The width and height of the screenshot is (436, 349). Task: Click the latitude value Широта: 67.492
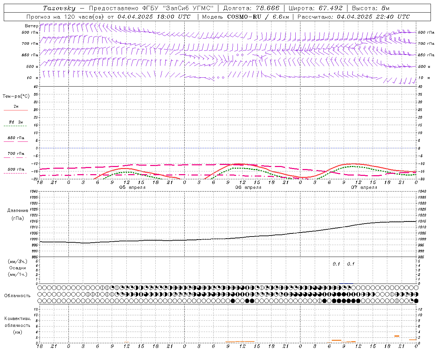316,8
